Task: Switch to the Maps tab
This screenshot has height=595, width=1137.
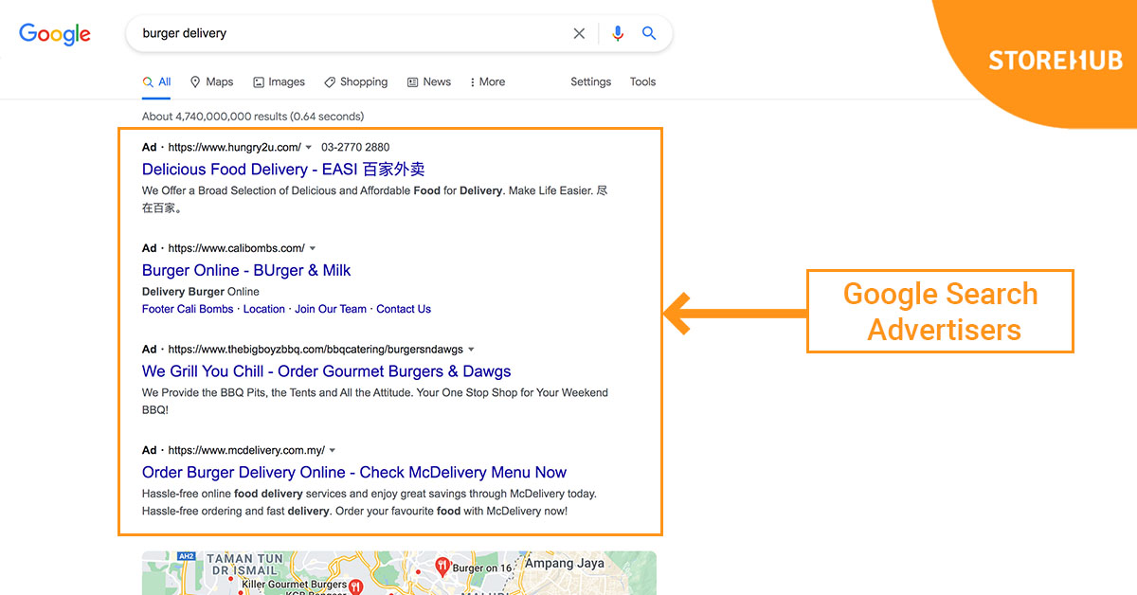Action: tap(211, 82)
